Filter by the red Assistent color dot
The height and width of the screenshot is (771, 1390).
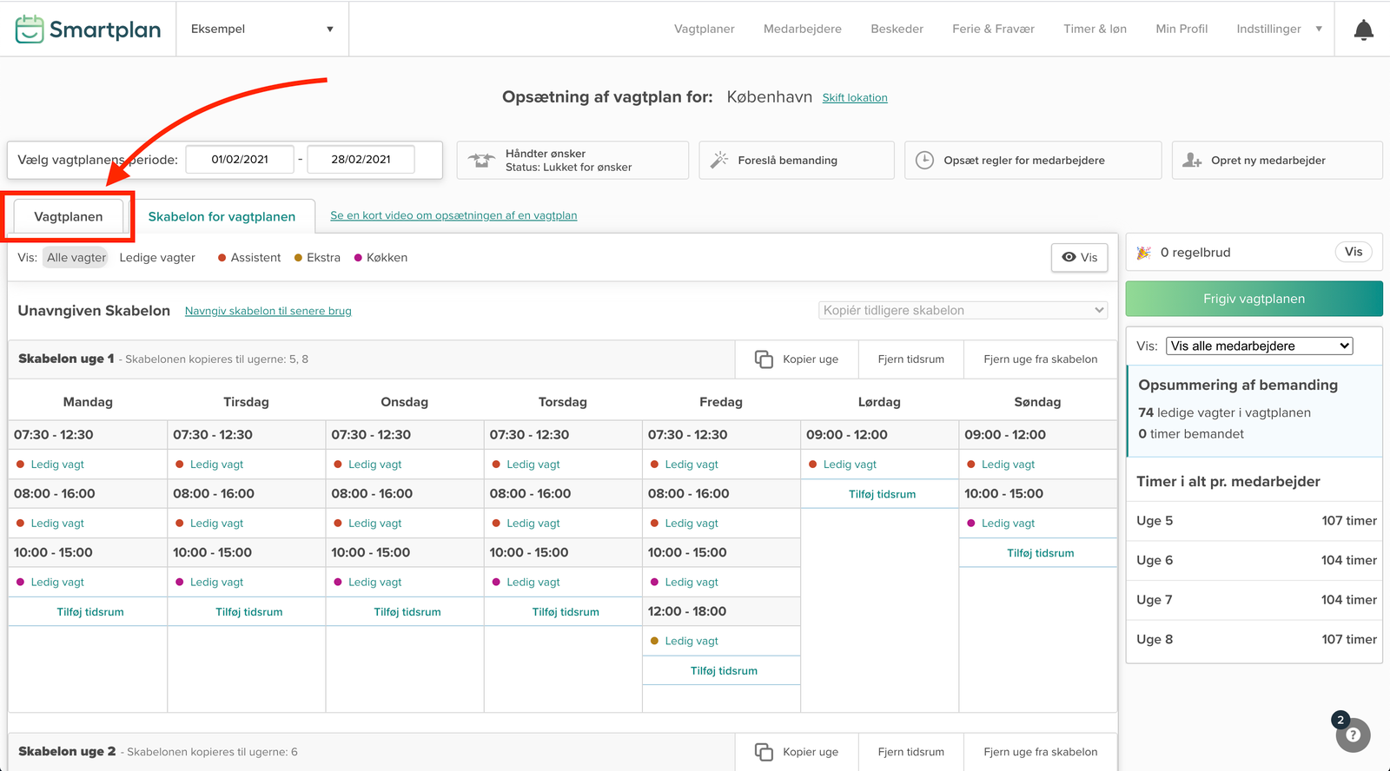click(222, 258)
